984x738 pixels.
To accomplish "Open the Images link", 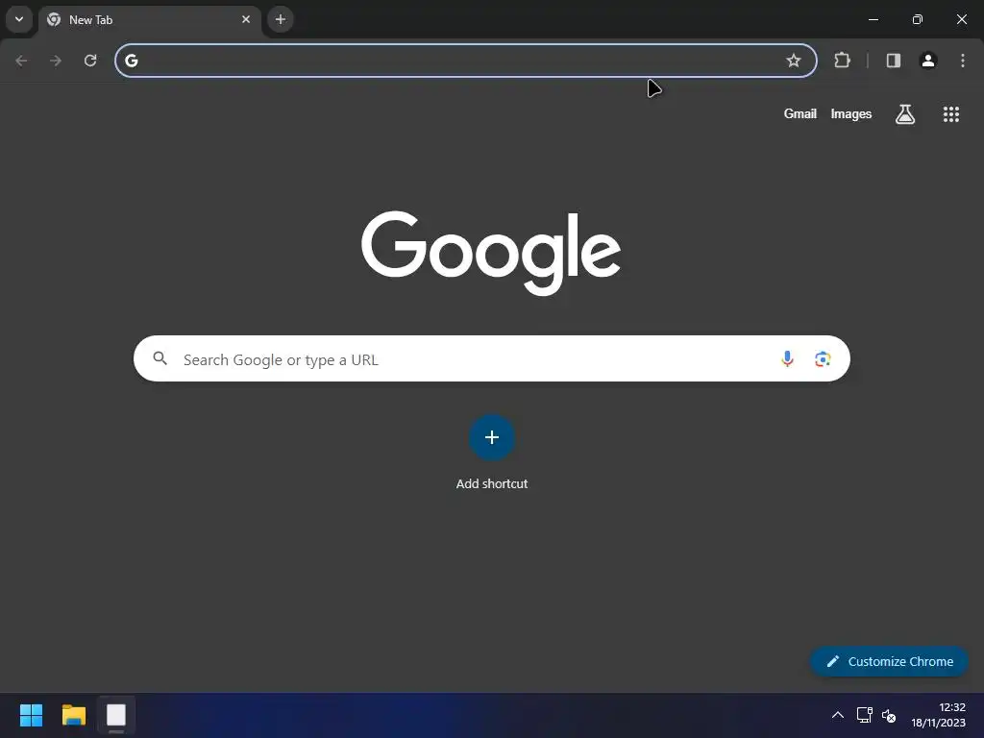I will click(851, 113).
